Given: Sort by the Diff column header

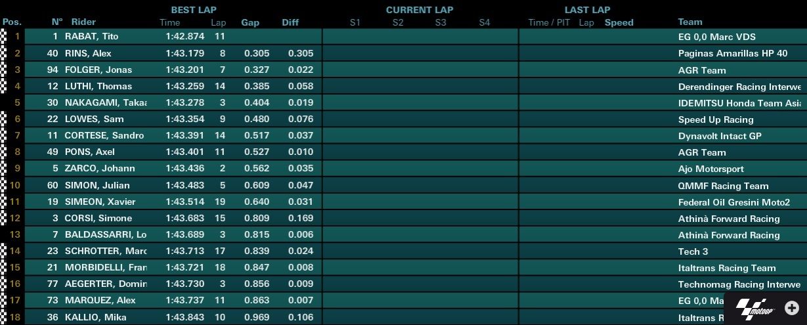Looking at the screenshot, I should click(x=290, y=22).
